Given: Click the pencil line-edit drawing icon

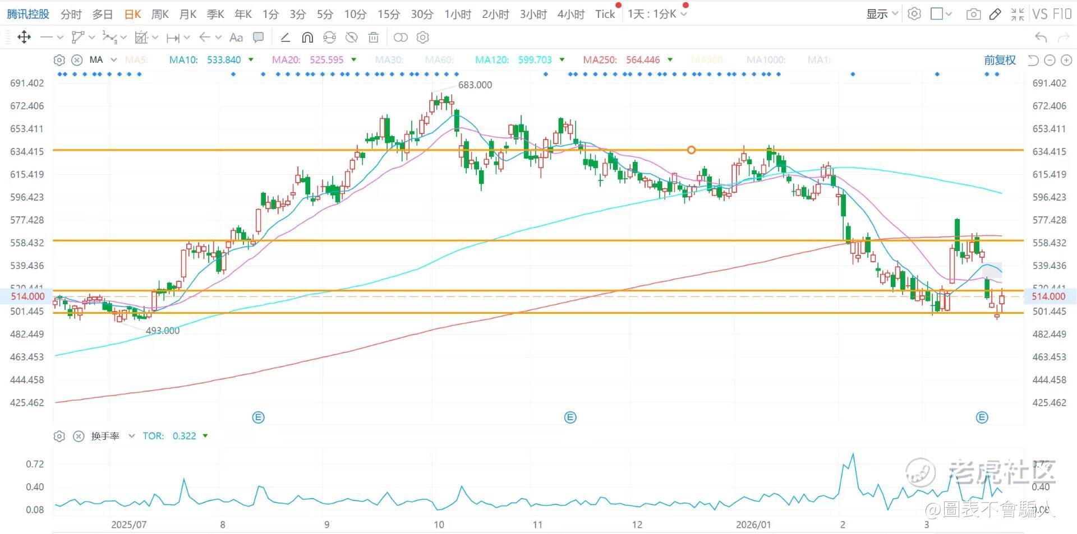Looking at the screenshot, I should [x=285, y=38].
